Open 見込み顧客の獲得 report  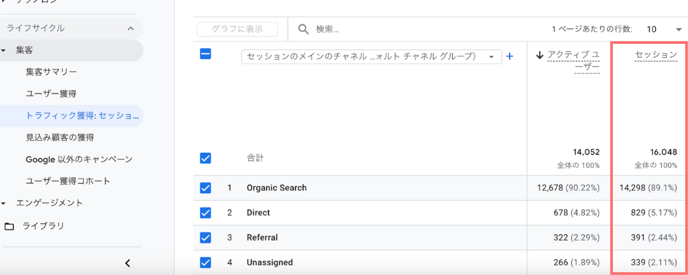point(60,137)
